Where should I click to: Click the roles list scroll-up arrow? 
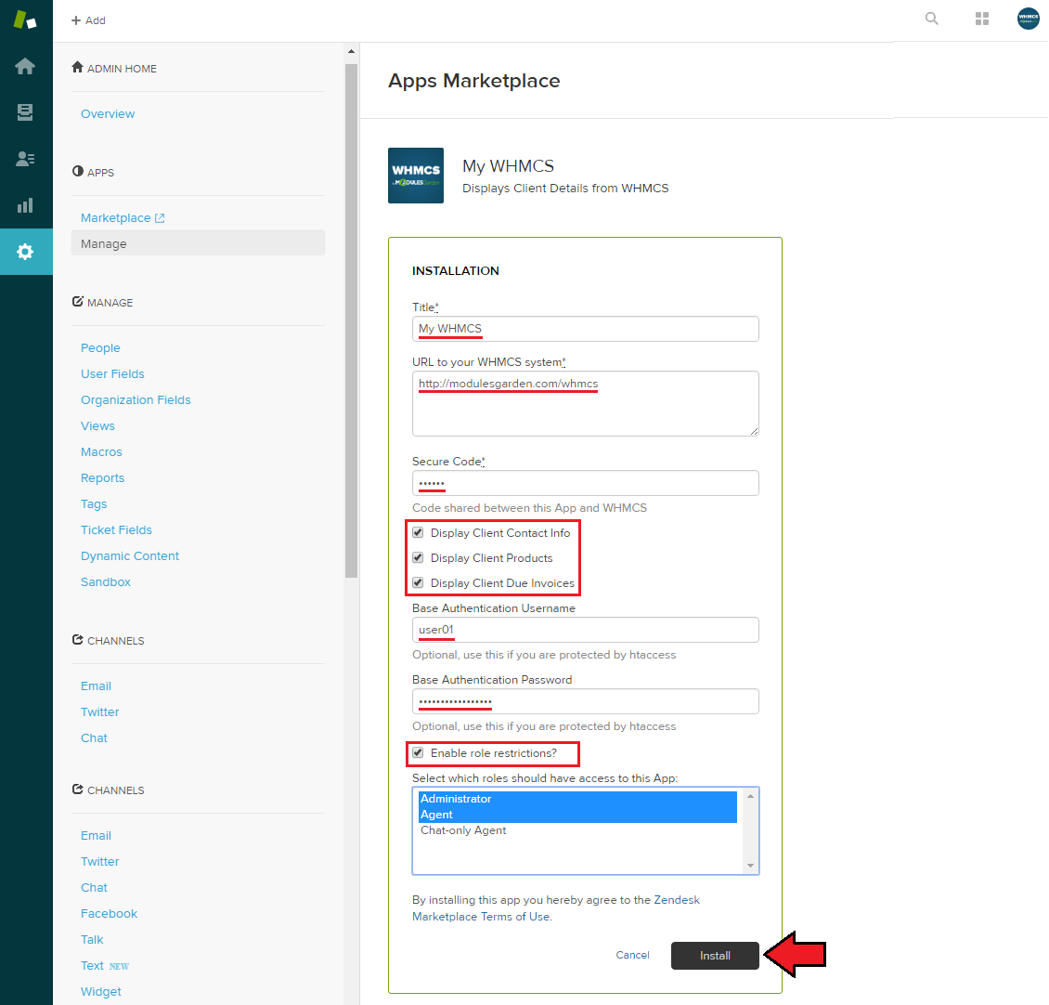point(751,796)
